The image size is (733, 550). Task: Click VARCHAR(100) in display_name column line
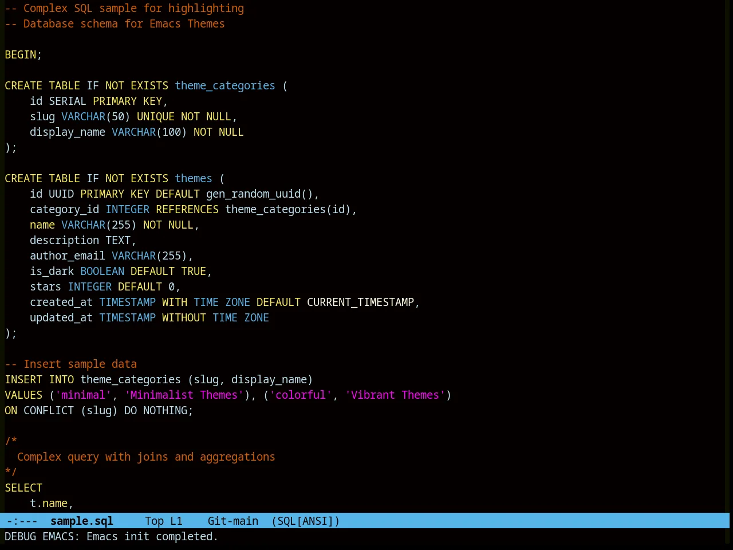pos(149,132)
